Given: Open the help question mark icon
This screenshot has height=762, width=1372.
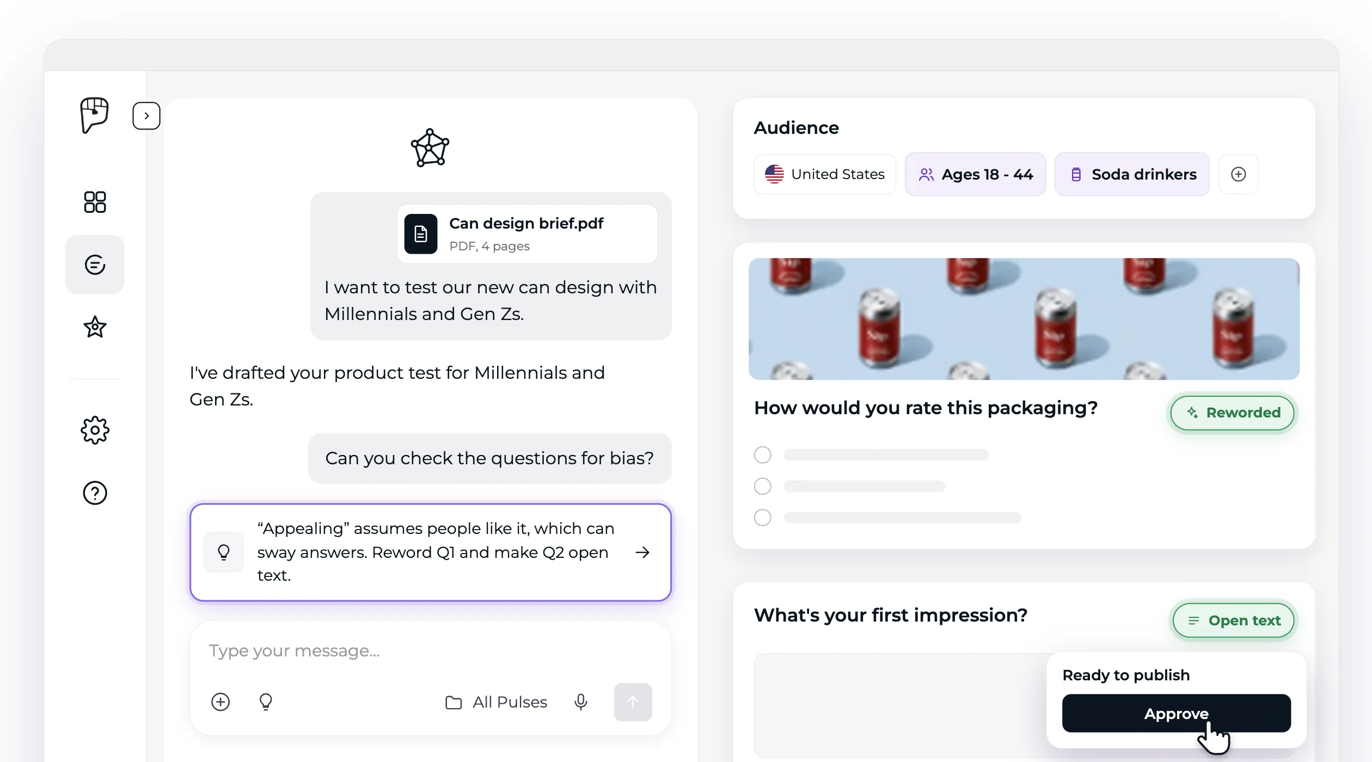Looking at the screenshot, I should click(x=95, y=493).
